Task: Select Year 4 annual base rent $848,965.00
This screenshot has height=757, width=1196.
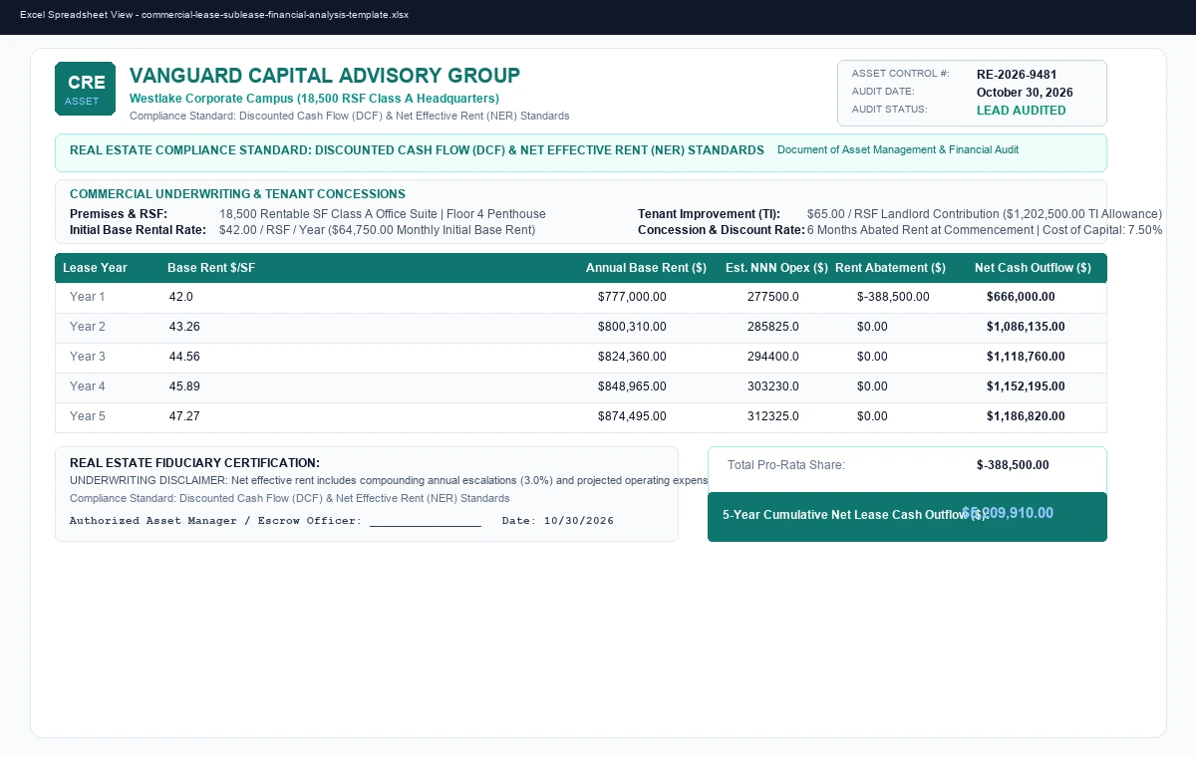Action: [x=632, y=386]
